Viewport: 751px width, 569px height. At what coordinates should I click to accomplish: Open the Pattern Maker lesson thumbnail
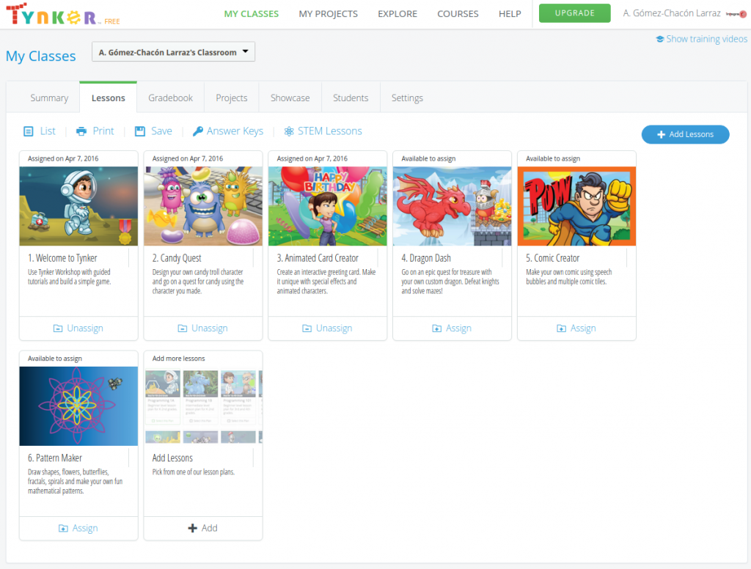tap(78, 406)
